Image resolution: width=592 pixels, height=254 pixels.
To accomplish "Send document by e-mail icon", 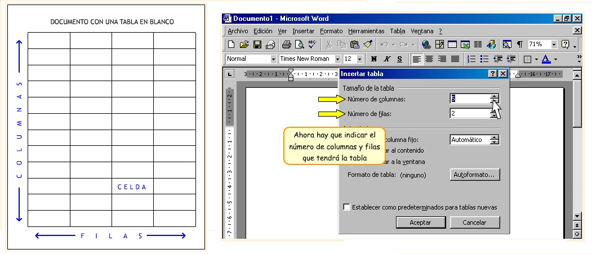I will click(270, 44).
